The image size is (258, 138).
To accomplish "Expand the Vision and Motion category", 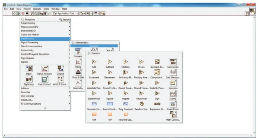I will point(45,34).
